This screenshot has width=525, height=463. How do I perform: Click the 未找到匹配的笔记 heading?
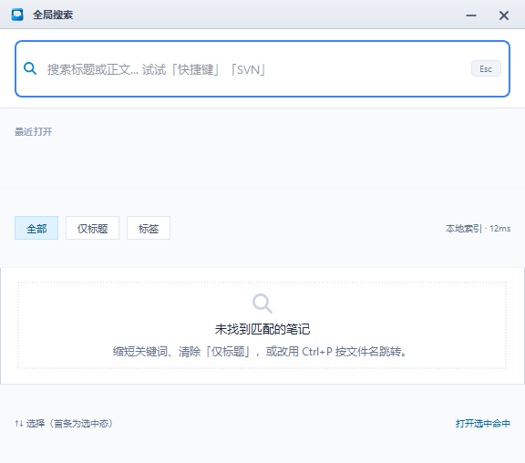[x=262, y=329]
